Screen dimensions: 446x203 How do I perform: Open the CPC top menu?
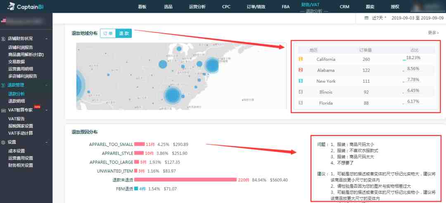point(226,7)
